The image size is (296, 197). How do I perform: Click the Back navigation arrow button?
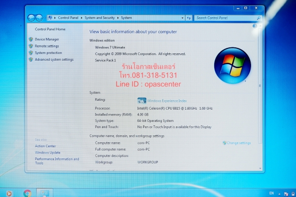click(x=31, y=18)
